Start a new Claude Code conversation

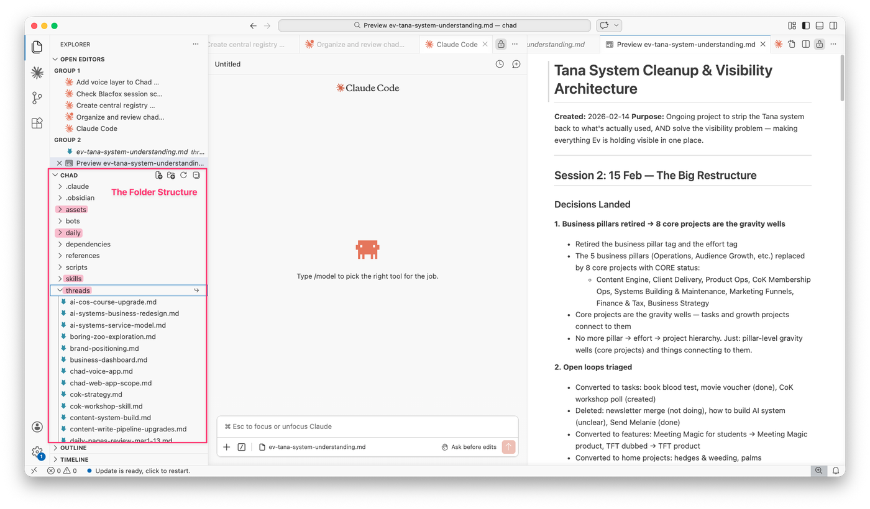pyautogui.click(x=516, y=64)
